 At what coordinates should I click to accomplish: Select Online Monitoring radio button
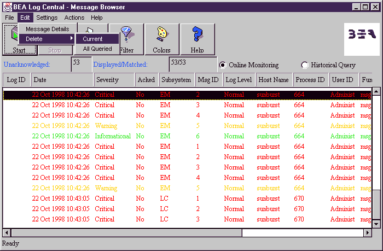pos(223,65)
